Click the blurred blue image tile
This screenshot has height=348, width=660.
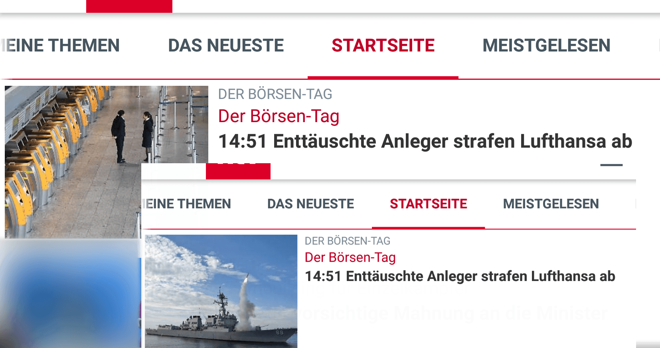pyautogui.click(x=71, y=293)
